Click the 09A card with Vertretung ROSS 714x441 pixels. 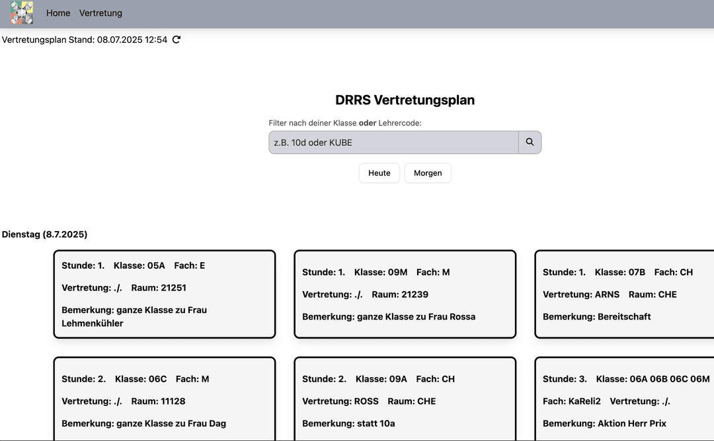click(405, 399)
